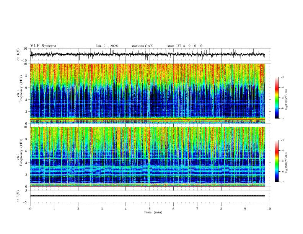The width and height of the screenshot is (303, 234).
Task: Click the ch.3 voltage trace band
Action: 147,196
